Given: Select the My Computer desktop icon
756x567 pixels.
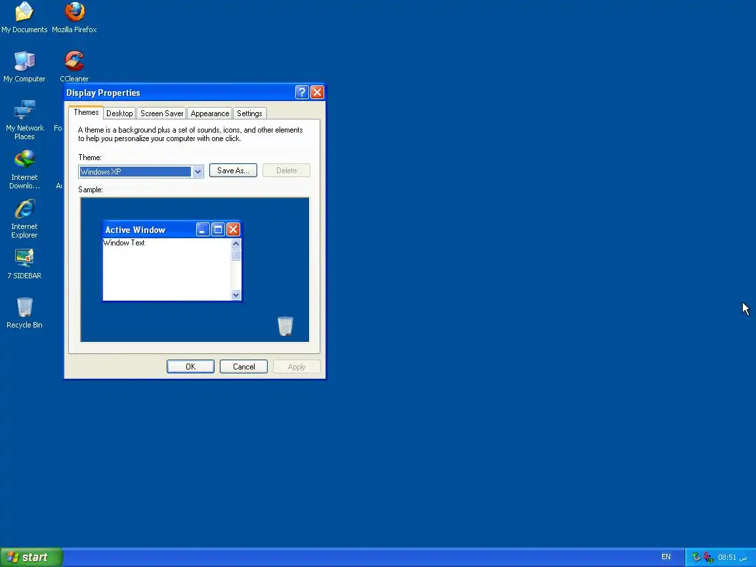Looking at the screenshot, I should click(24, 66).
